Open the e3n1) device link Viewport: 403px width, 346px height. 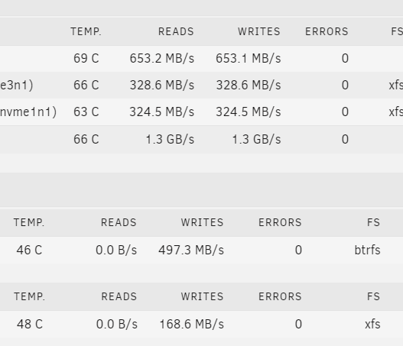coord(17,86)
